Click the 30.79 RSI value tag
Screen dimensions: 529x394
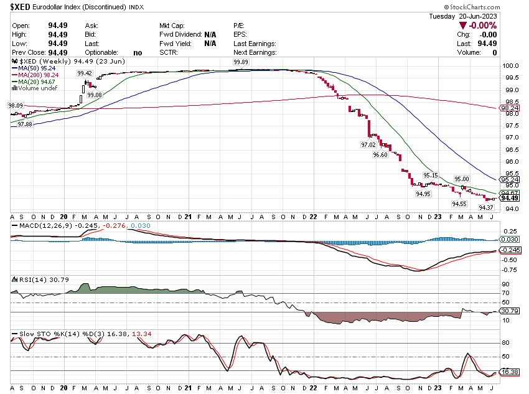click(510, 311)
